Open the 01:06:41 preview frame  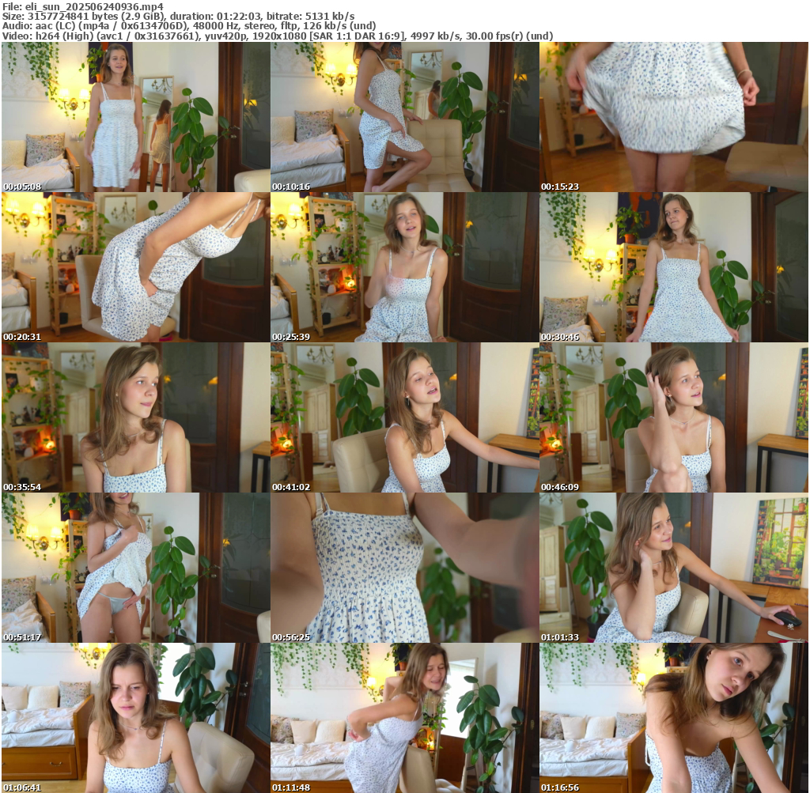135,717
